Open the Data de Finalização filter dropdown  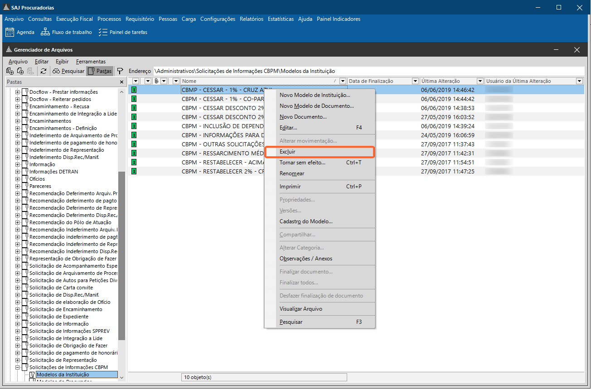click(415, 81)
